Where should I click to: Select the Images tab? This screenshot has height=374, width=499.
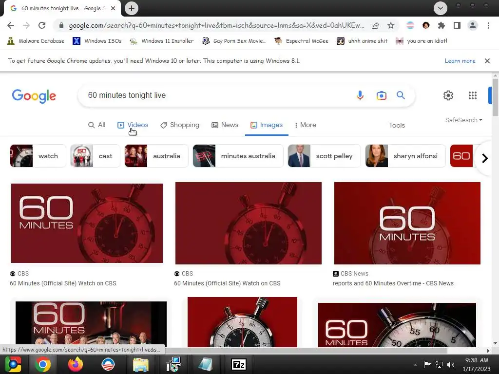[x=267, y=125]
